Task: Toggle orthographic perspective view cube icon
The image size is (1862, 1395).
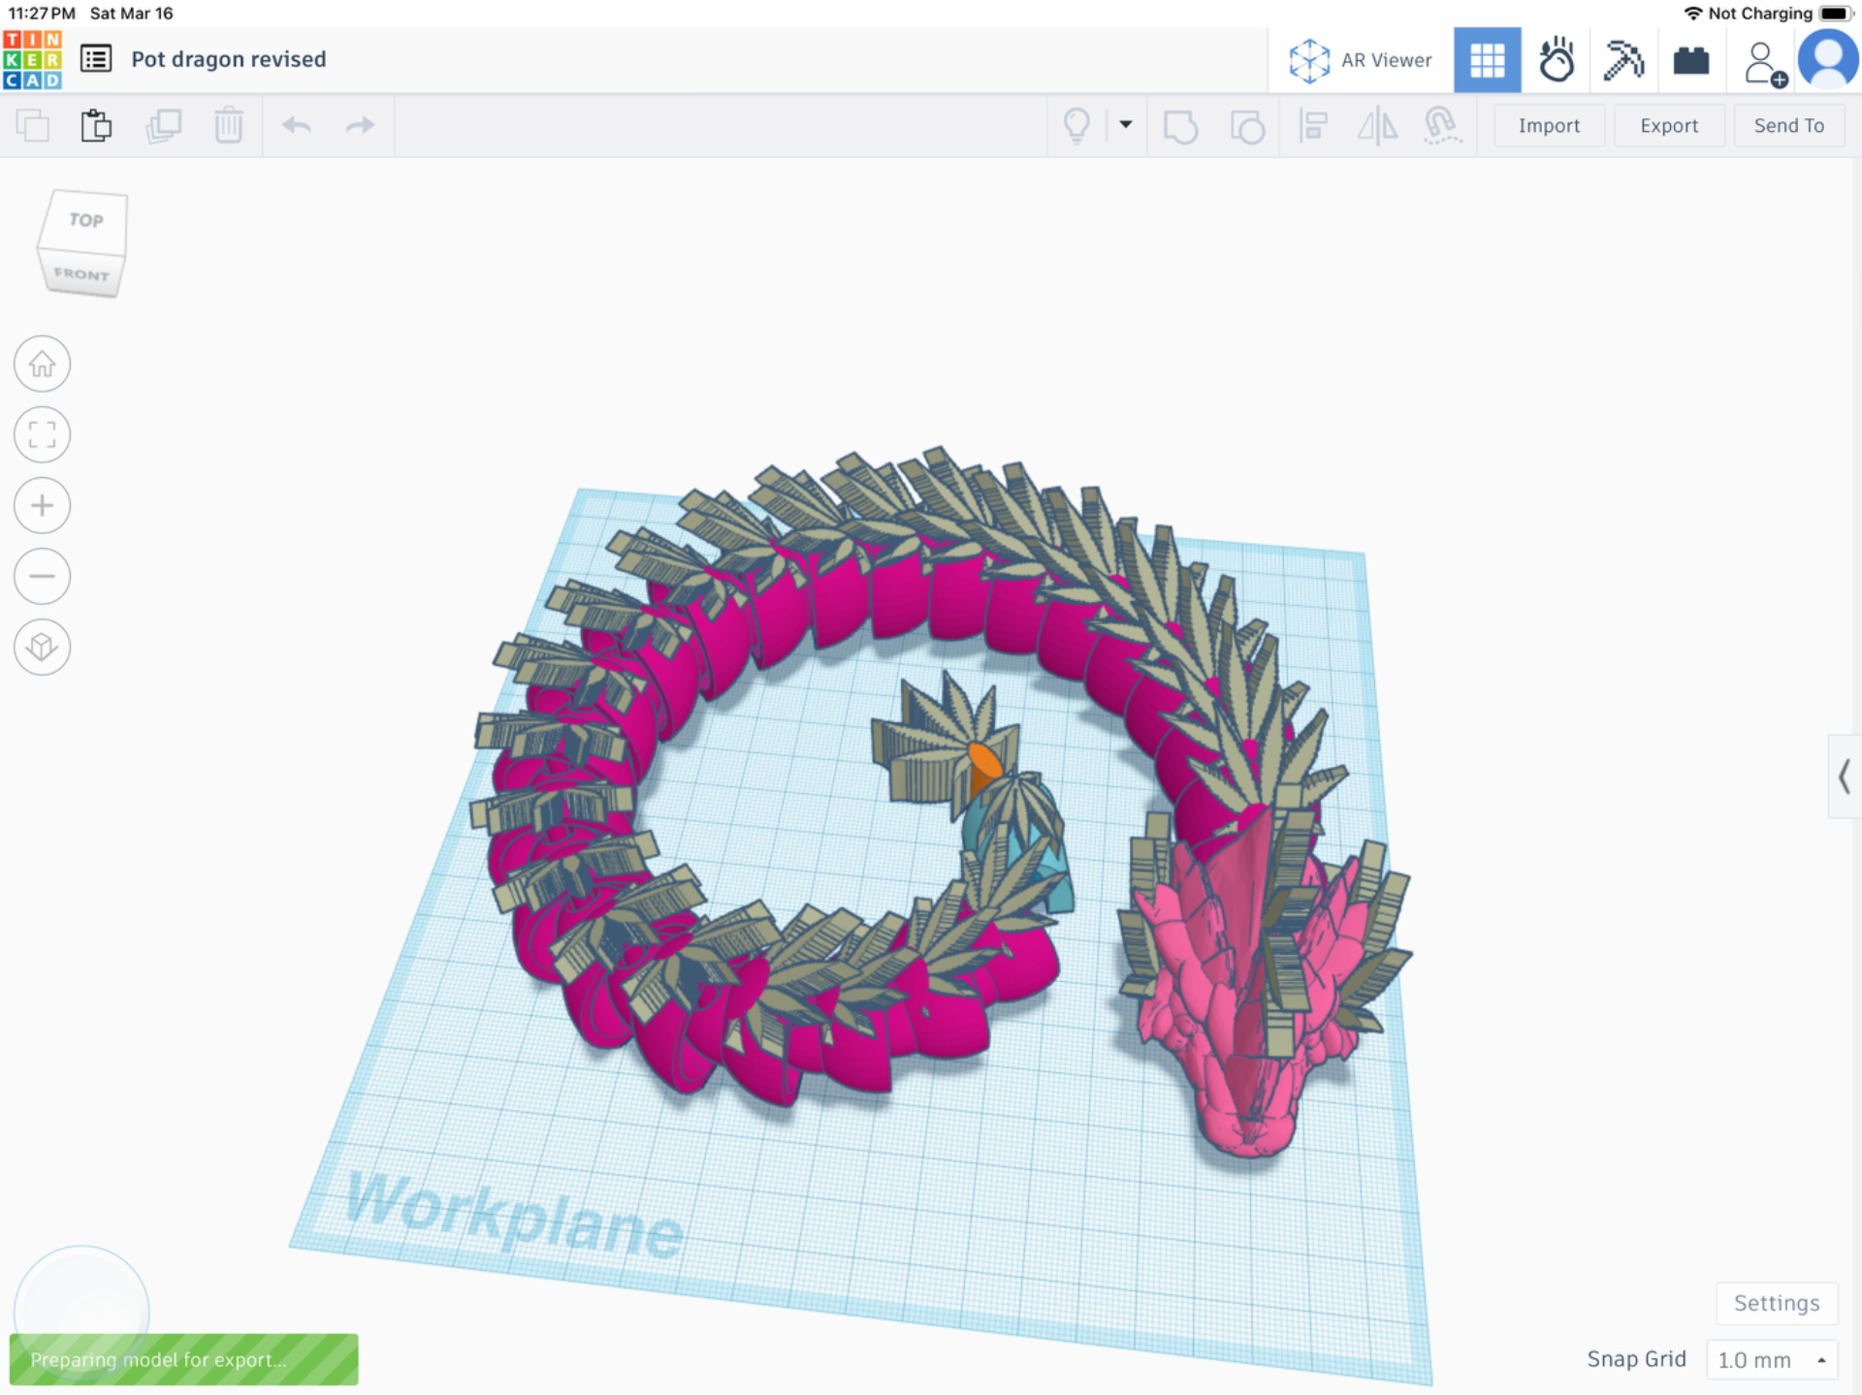Action: pyautogui.click(x=42, y=647)
